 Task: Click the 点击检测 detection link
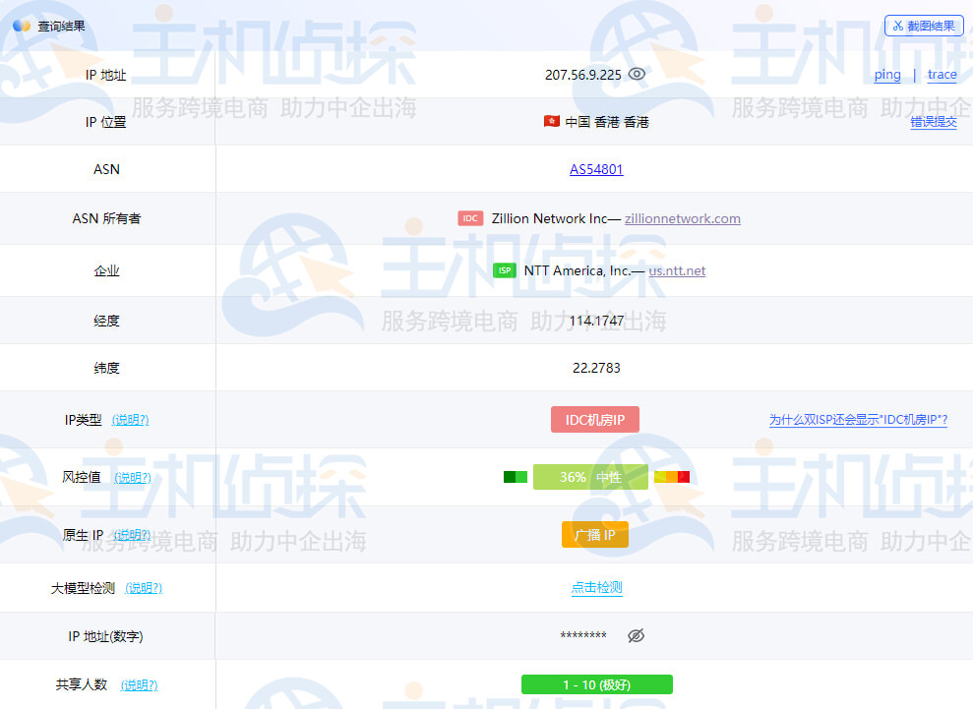click(x=596, y=588)
